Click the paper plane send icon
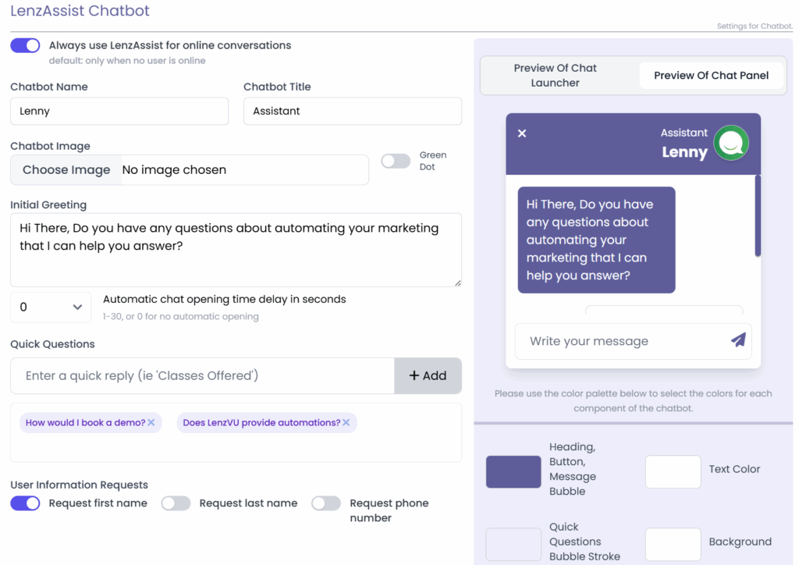The width and height of the screenshot is (799, 565). tap(738, 340)
